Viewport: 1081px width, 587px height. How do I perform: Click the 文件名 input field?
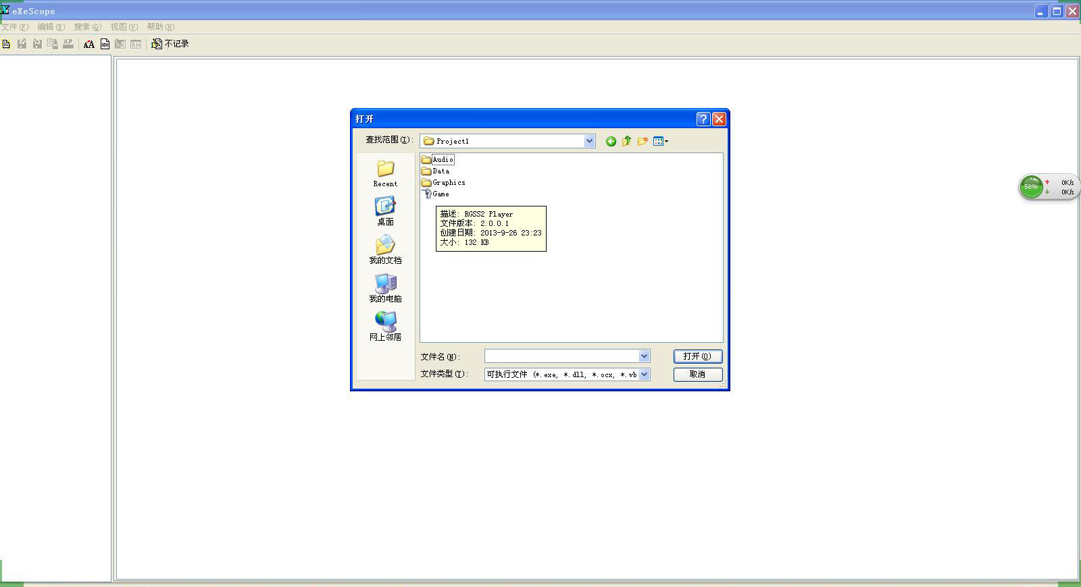pos(561,356)
